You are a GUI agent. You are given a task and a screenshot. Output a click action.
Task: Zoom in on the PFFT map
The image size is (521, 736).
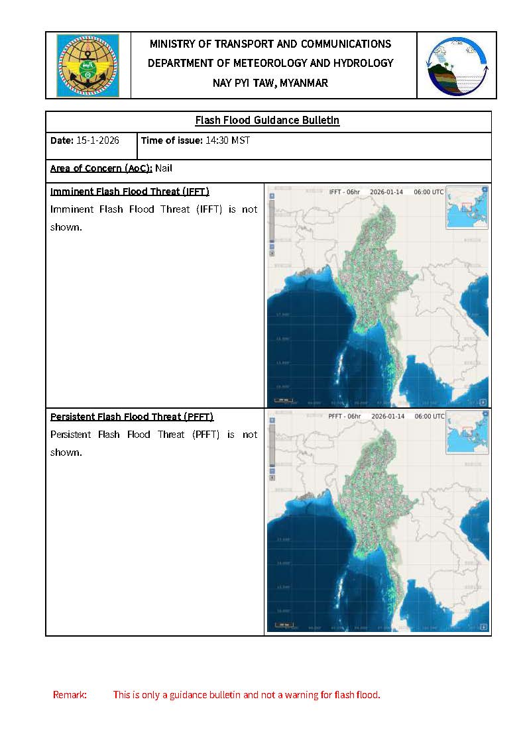coord(272,420)
